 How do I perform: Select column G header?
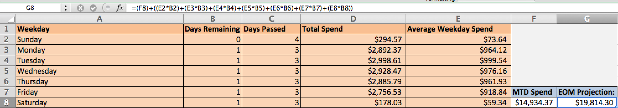(587, 19)
